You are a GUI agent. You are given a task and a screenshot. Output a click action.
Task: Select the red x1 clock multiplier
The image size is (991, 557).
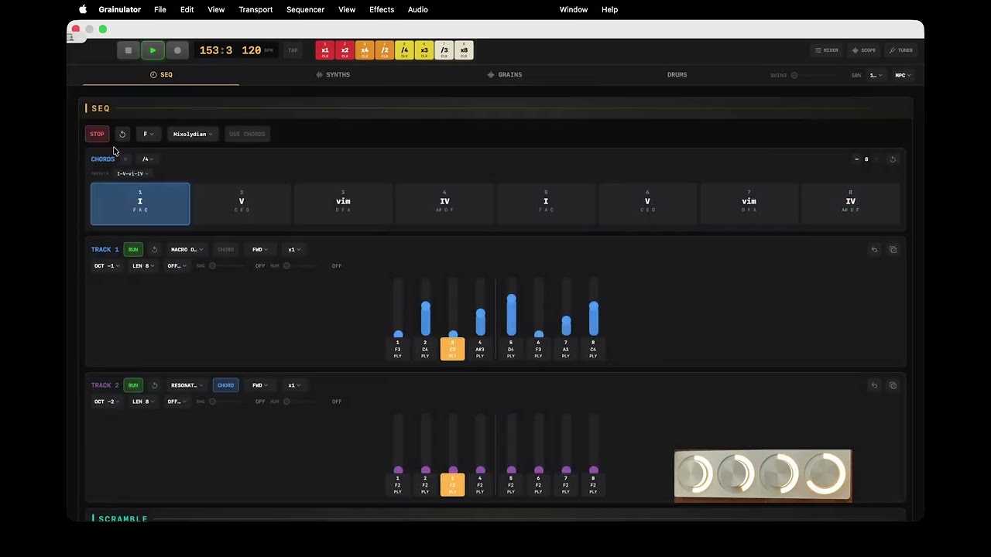tap(325, 50)
